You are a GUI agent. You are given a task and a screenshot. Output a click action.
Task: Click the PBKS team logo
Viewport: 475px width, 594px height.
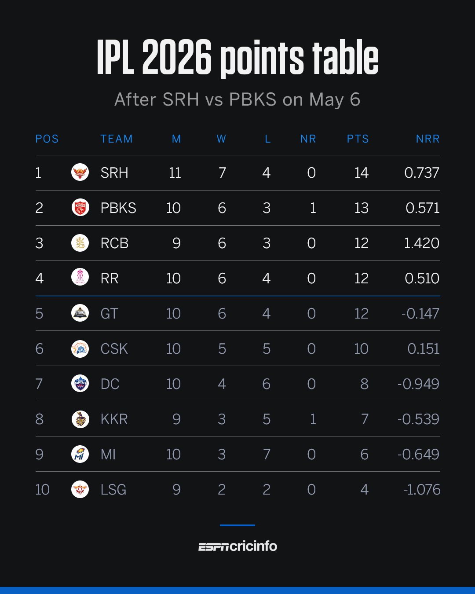[x=80, y=208]
